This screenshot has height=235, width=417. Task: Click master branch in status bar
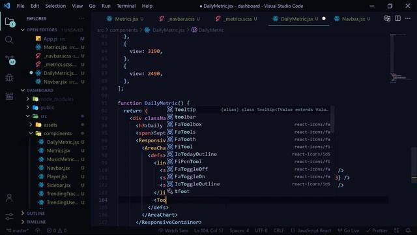click(x=18, y=230)
